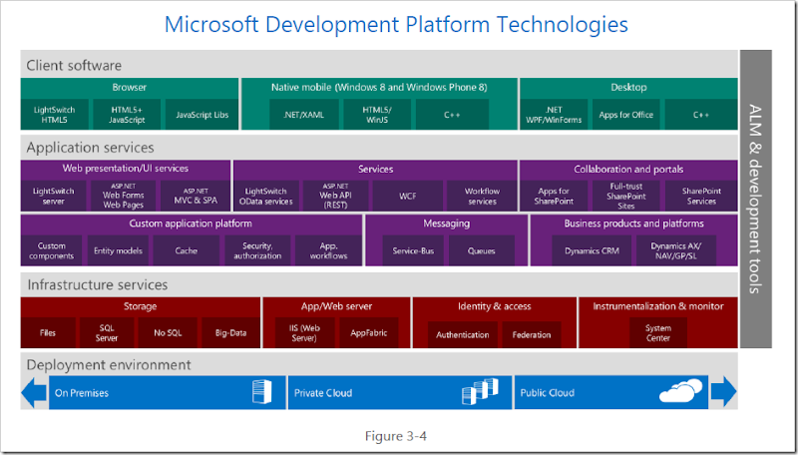Select the HTML5+ JavaScript box

(x=127, y=115)
